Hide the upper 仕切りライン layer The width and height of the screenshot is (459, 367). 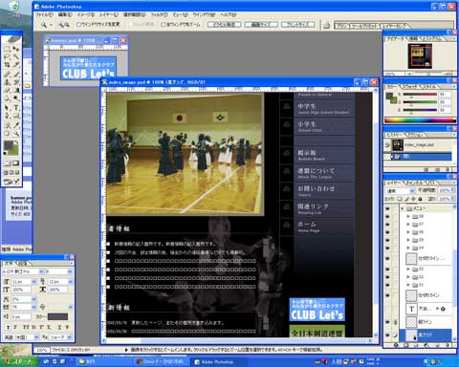tap(387, 258)
